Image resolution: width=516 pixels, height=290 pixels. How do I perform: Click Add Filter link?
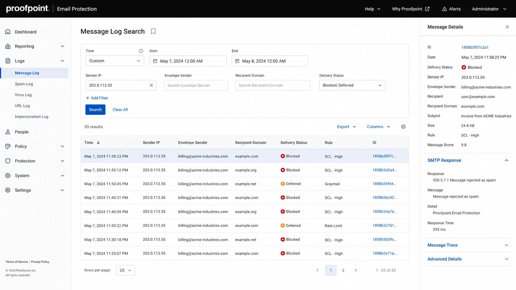[97, 98]
